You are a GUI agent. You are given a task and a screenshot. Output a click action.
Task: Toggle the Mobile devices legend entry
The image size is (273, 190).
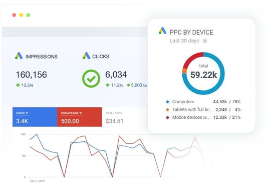point(203,117)
